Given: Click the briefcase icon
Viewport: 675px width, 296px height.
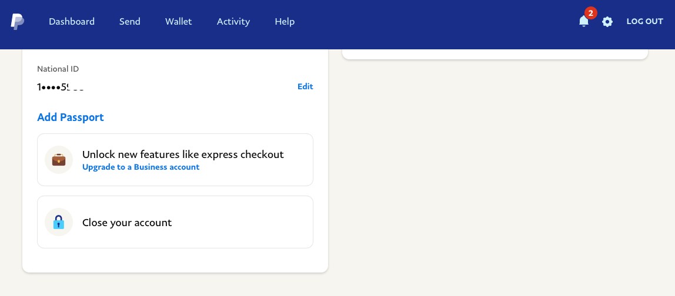Looking at the screenshot, I should [x=59, y=160].
